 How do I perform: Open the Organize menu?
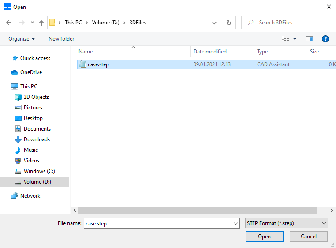(x=22, y=39)
